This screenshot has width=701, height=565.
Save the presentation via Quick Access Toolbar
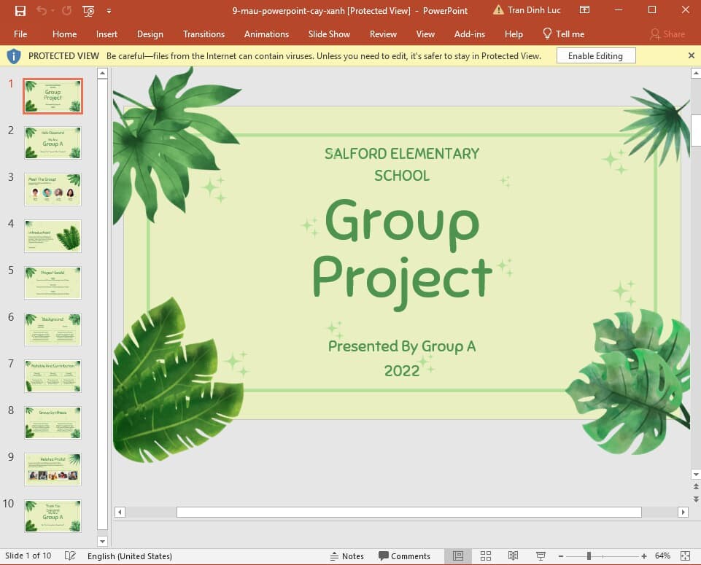(20, 10)
